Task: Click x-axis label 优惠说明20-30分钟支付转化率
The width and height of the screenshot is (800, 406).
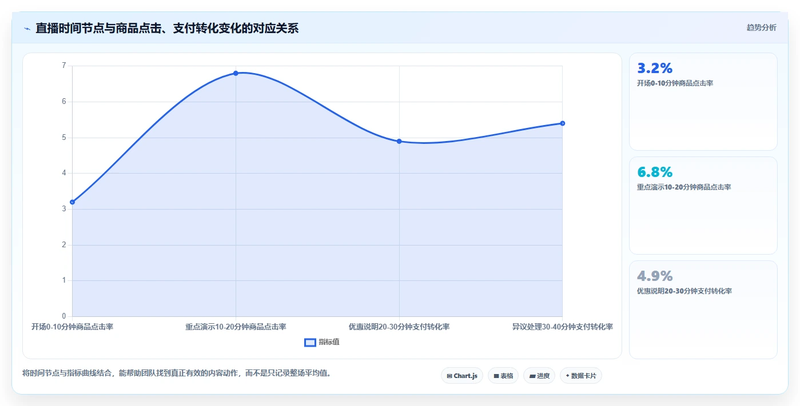Action: click(399, 327)
